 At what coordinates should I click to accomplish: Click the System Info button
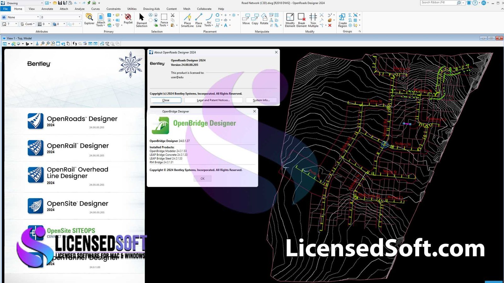(261, 100)
